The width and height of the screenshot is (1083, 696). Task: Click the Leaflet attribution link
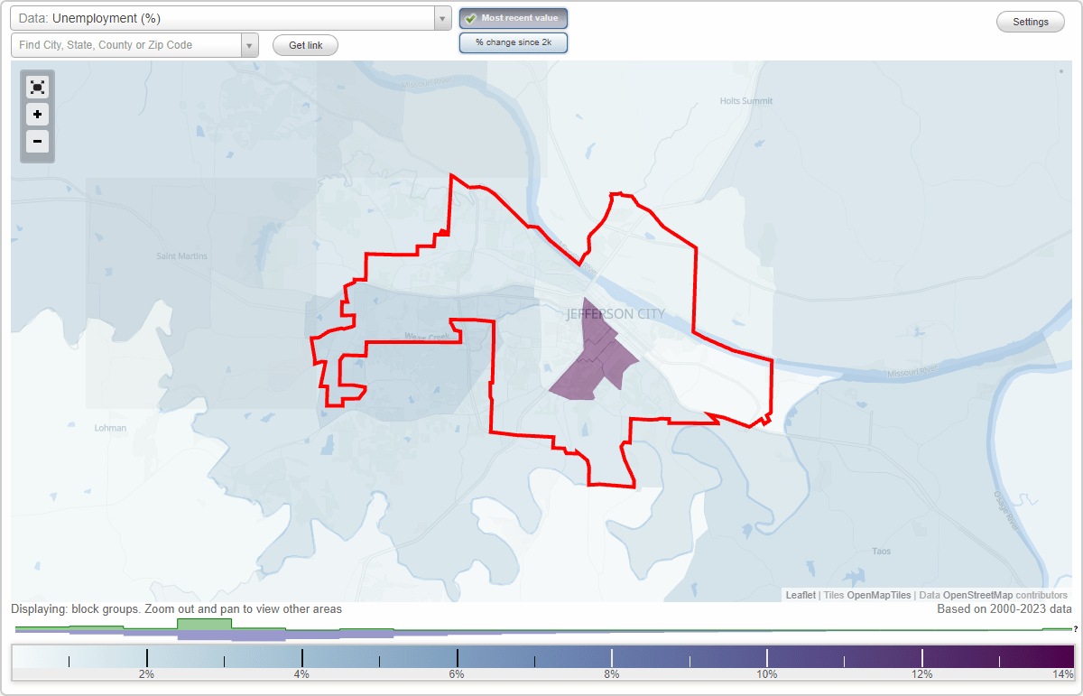tap(800, 595)
